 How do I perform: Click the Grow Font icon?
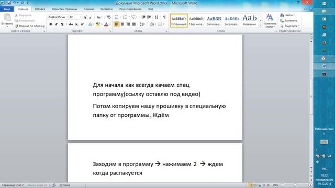click(x=85, y=17)
